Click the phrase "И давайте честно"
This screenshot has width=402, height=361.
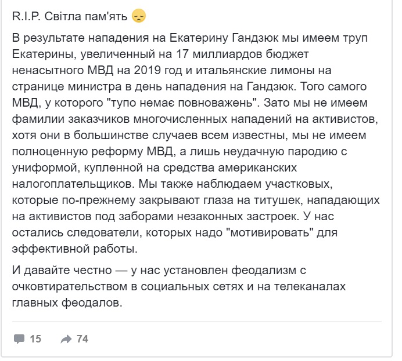click(62, 270)
